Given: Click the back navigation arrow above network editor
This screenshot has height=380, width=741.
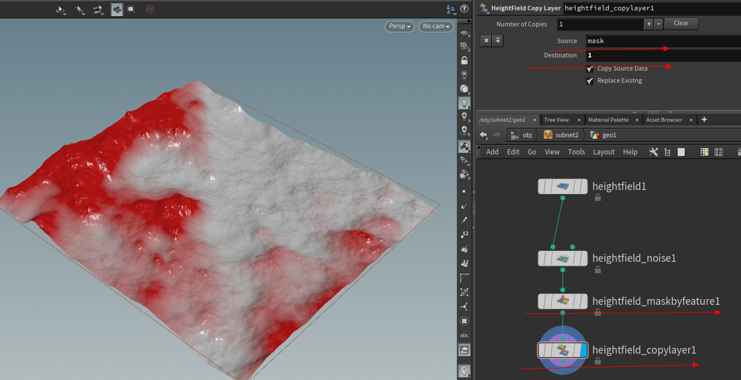Looking at the screenshot, I should pyautogui.click(x=484, y=134).
